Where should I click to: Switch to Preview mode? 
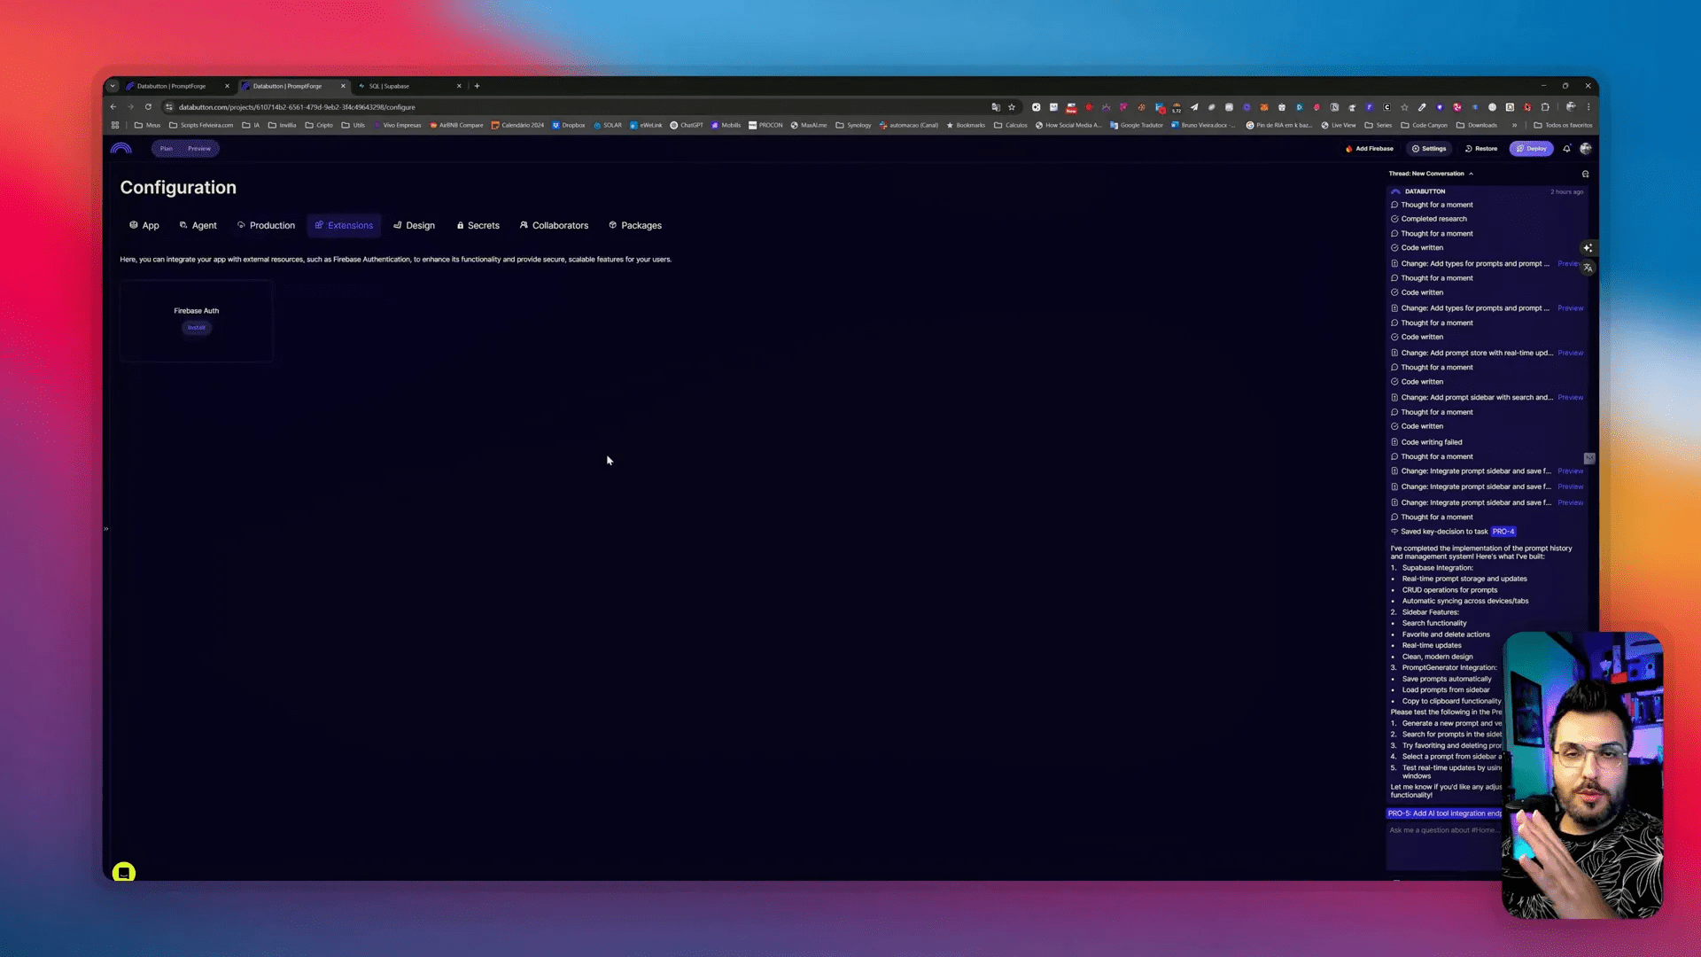click(199, 149)
